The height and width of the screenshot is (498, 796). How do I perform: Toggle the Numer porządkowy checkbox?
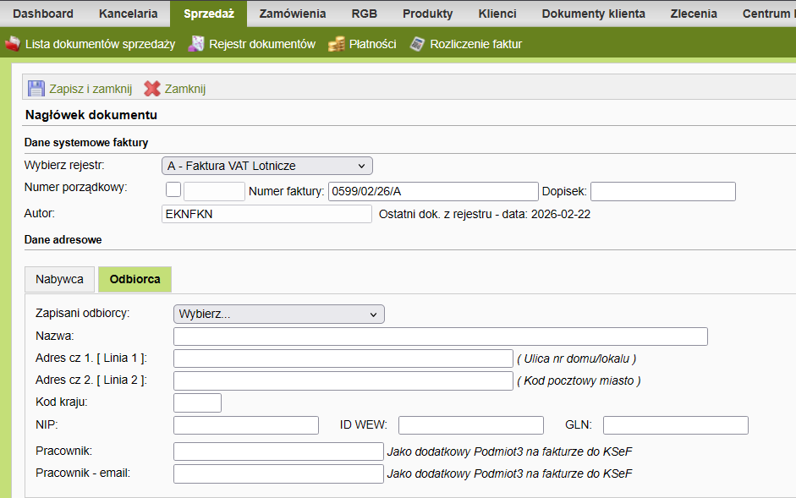tap(173, 190)
